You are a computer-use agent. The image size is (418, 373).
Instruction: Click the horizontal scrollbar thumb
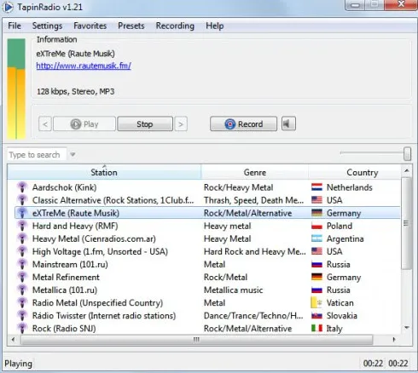pyautogui.click(x=196, y=340)
